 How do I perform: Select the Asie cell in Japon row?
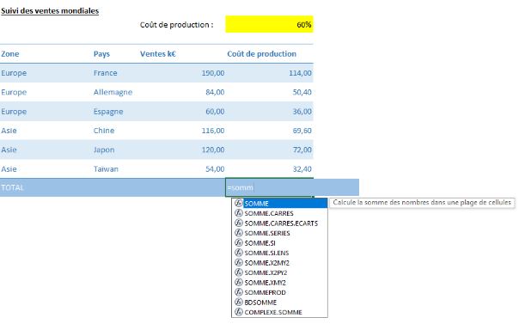point(9,150)
